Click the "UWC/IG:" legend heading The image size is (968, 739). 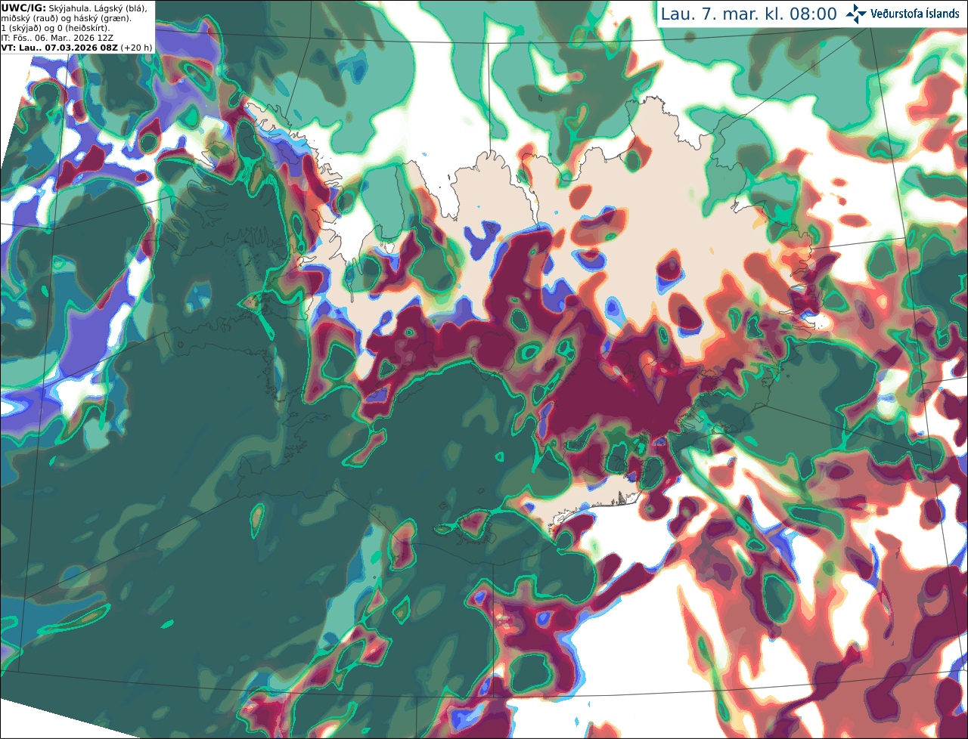[23, 8]
